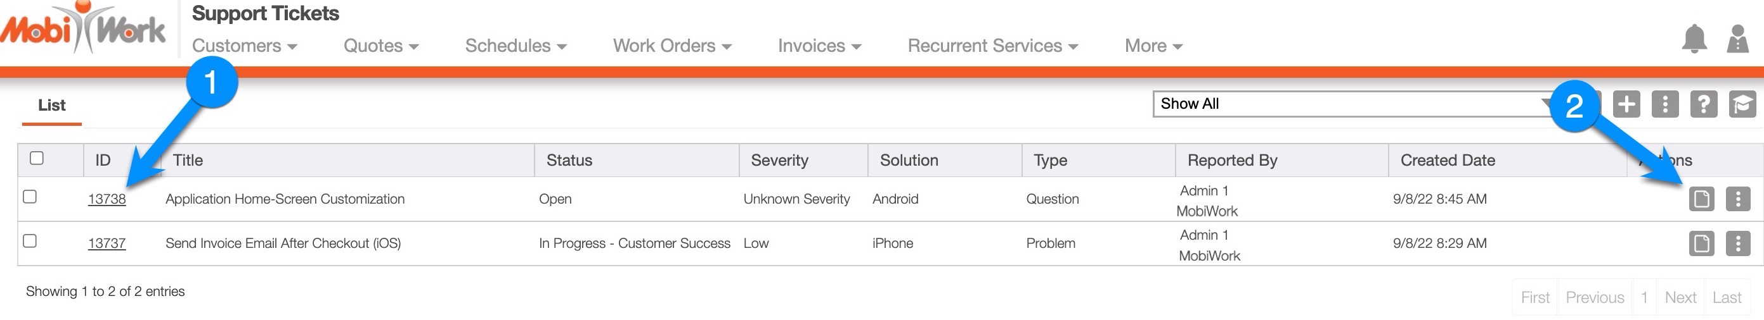Click the MobiWork logo
The height and width of the screenshot is (320, 1764).
click(x=84, y=29)
